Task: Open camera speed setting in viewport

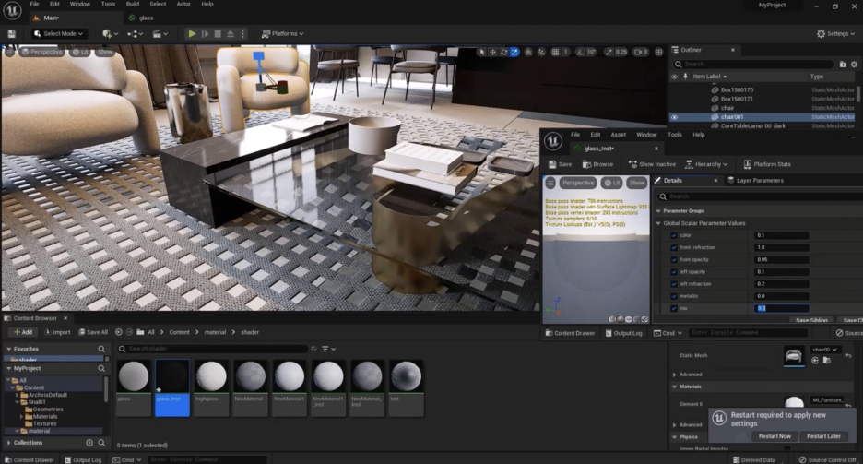Action: point(641,52)
